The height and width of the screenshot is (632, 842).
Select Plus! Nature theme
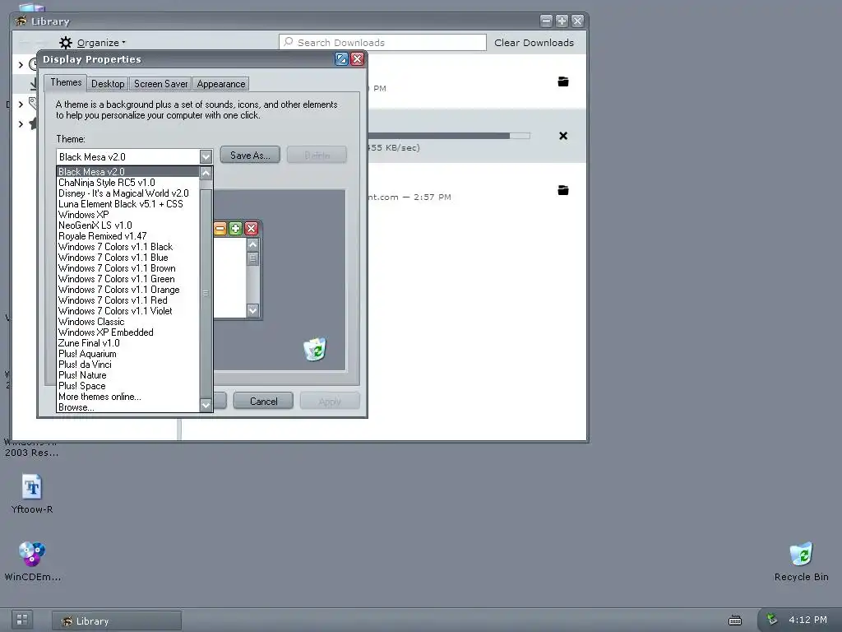[127, 375]
